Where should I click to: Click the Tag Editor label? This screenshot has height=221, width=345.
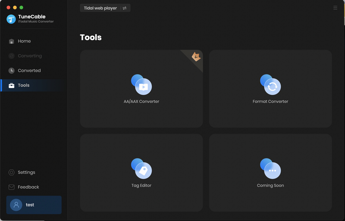(x=141, y=186)
